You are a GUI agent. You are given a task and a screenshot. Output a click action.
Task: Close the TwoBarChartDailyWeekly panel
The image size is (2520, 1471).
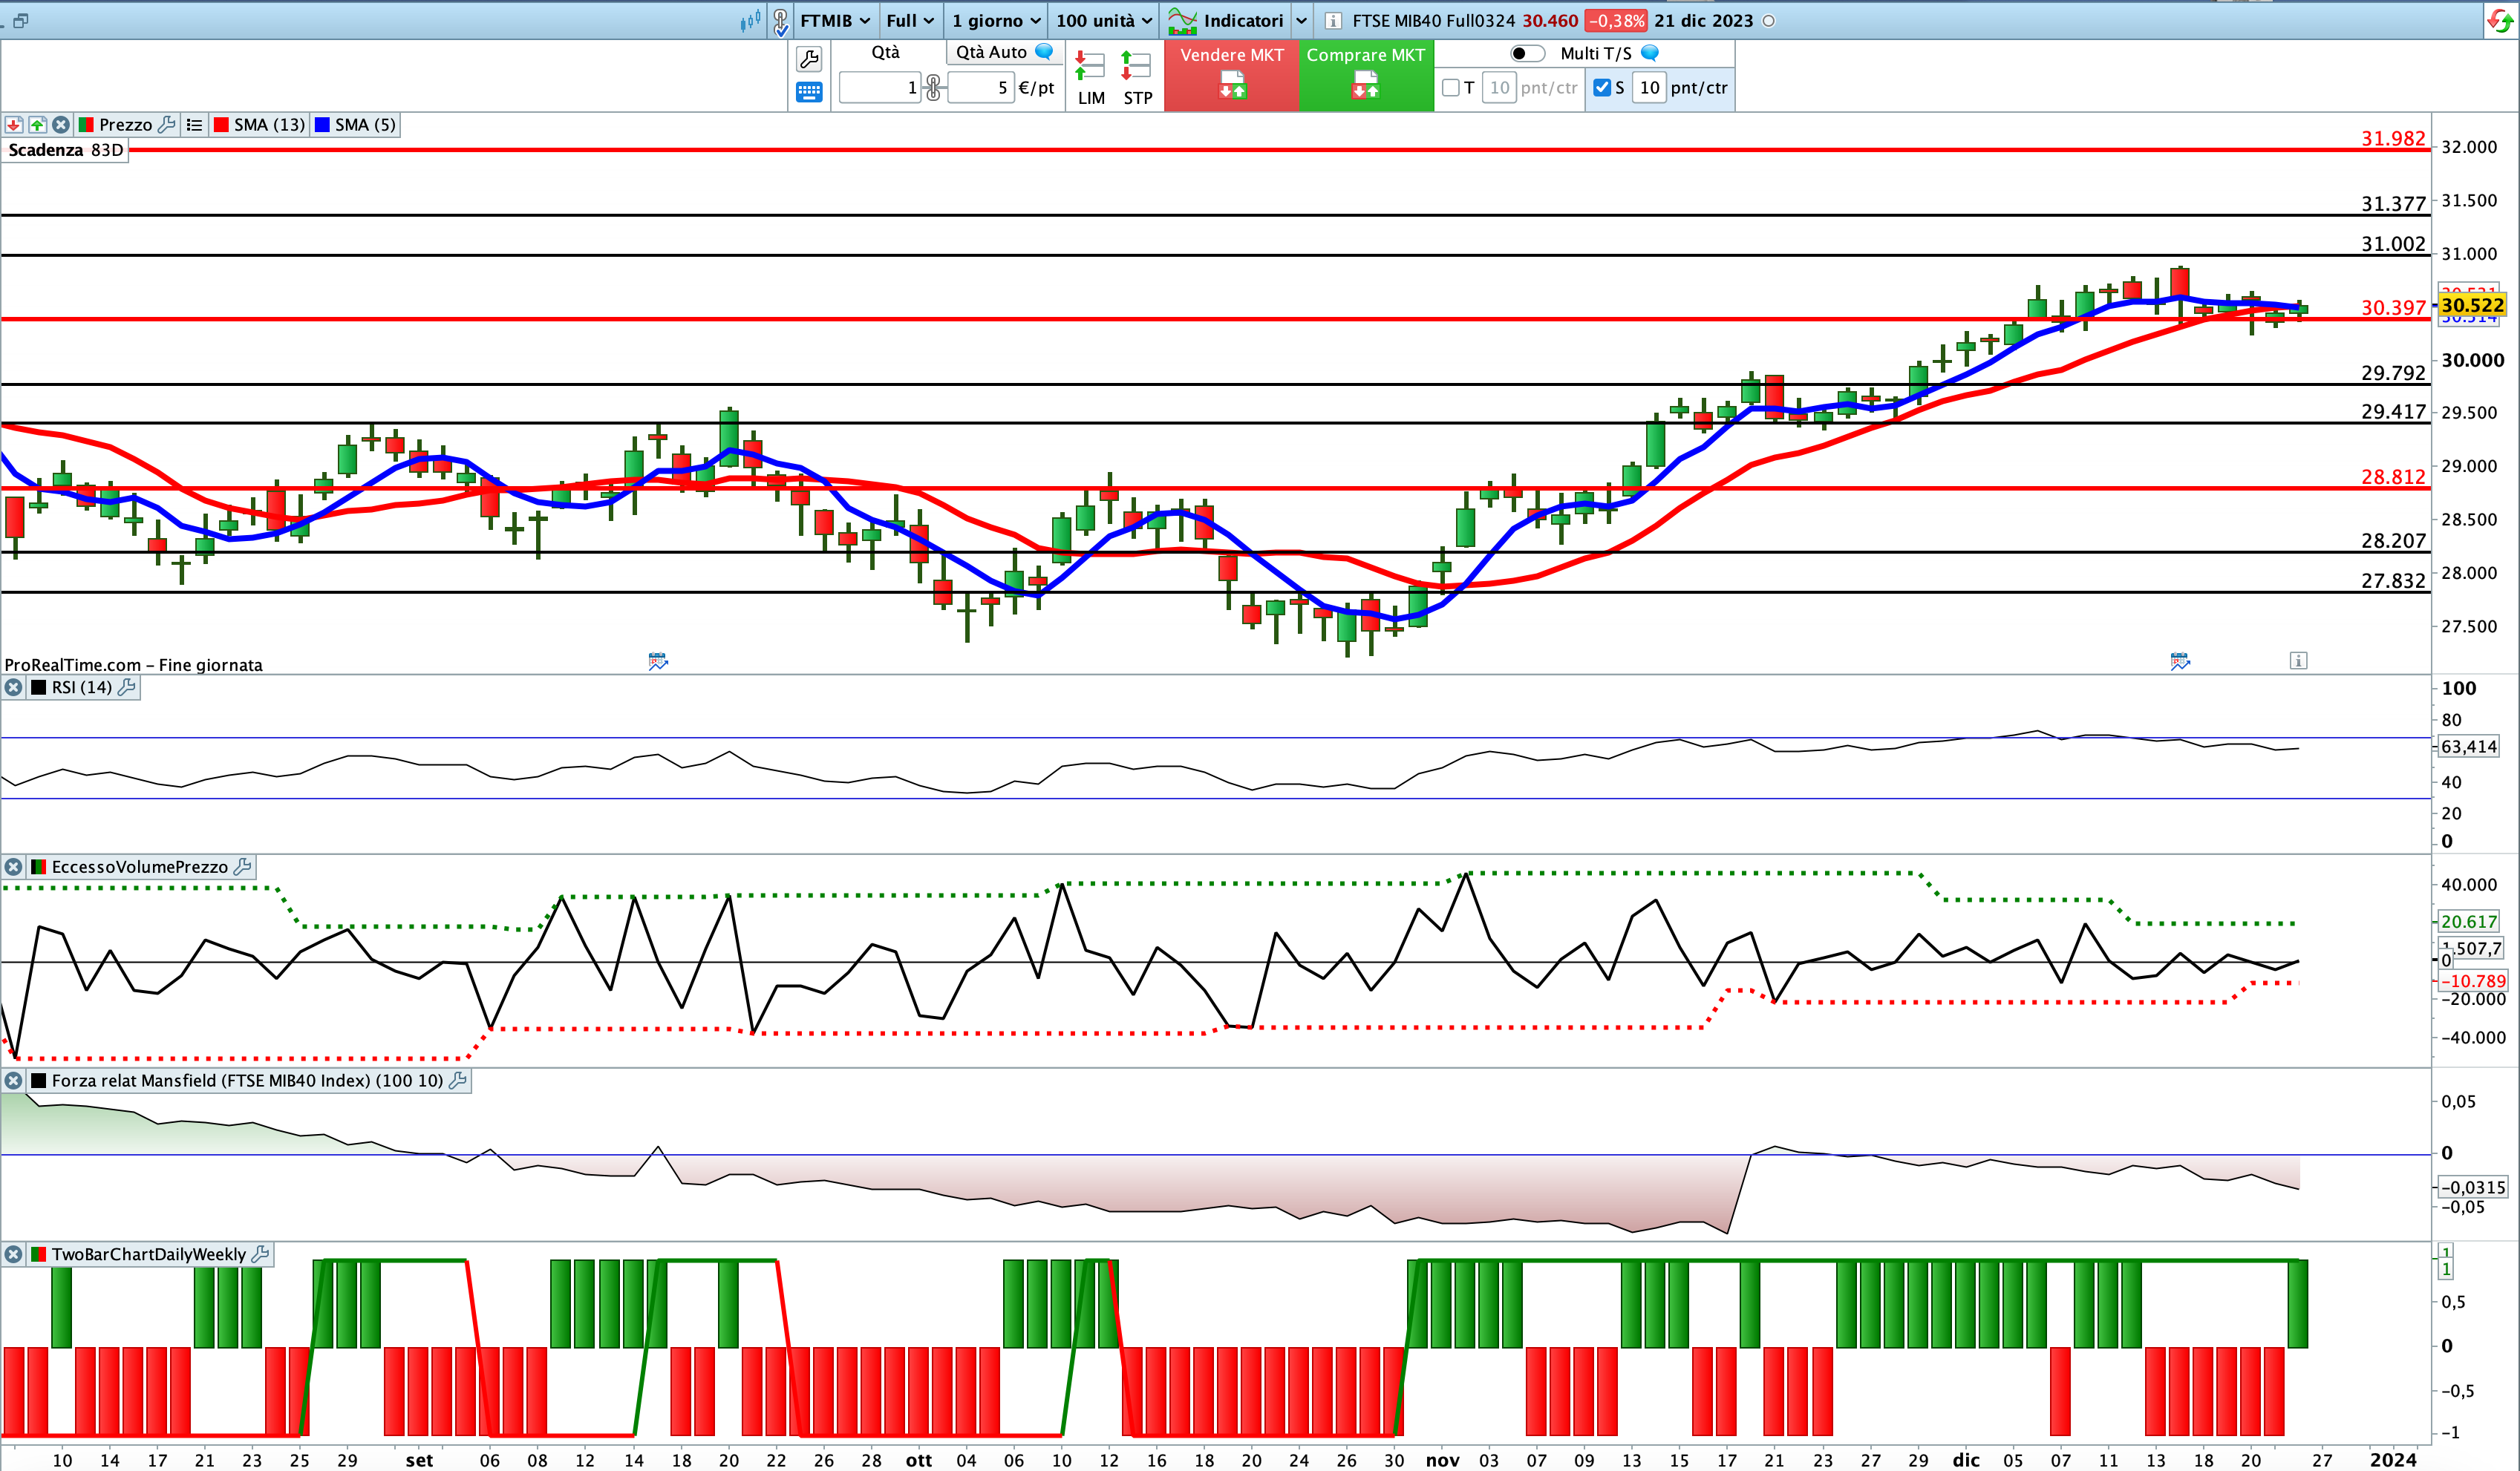point(13,1255)
